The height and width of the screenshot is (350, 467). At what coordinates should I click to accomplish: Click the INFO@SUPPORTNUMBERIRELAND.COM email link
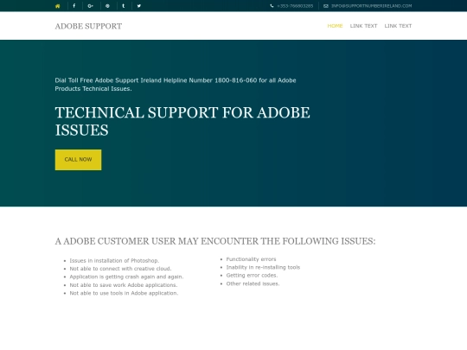371,6
